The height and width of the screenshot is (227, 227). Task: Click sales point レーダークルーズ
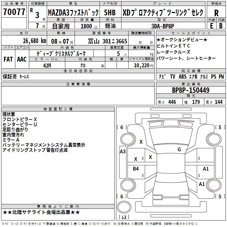(173, 52)
